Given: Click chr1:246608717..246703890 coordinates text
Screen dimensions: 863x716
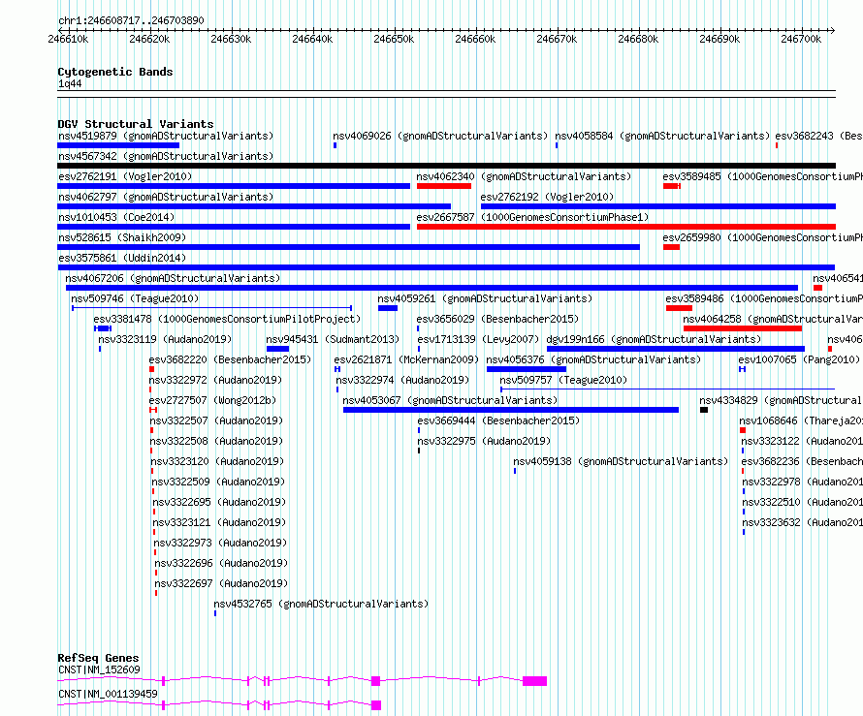Looking at the screenshot, I should [131, 21].
